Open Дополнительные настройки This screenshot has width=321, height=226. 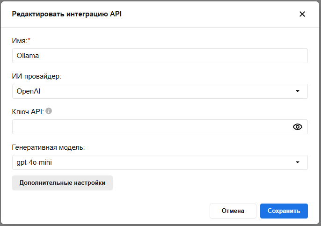[62, 183]
